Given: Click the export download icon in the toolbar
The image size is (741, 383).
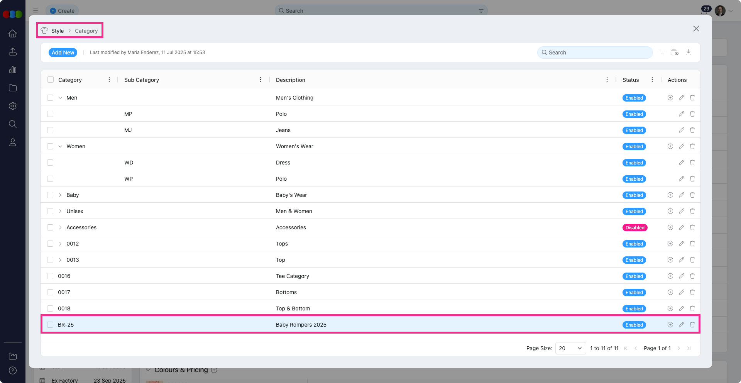Looking at the screenshot, I should [x=689, y=52].
